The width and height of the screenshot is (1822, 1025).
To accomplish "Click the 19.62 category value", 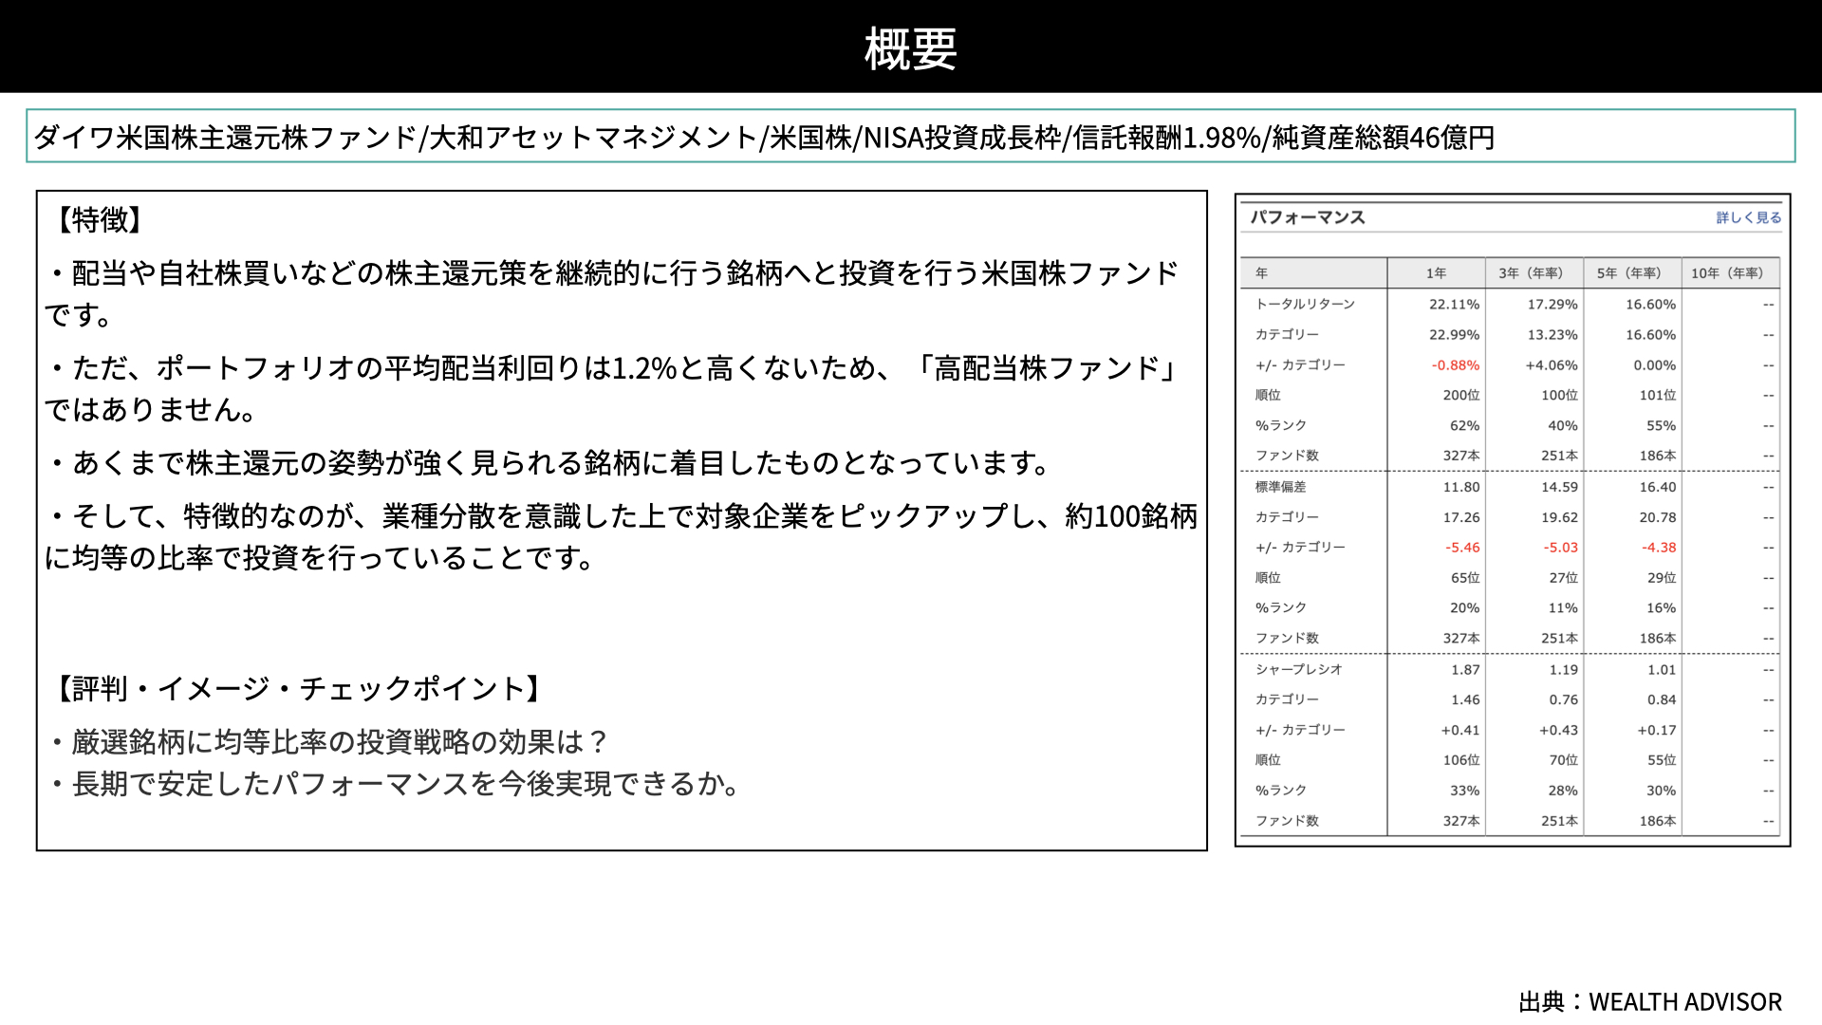I will click(x=1560, y=517).
